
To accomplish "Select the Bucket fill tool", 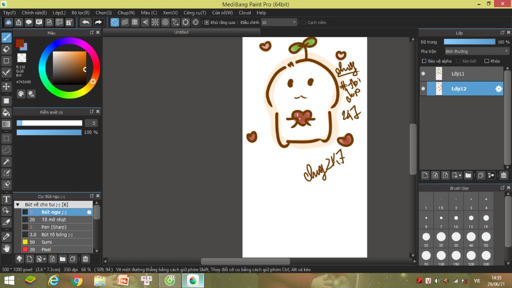I will point(6,112).
